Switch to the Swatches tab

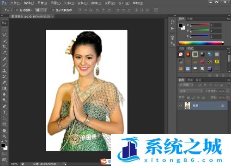coord(190,19)
